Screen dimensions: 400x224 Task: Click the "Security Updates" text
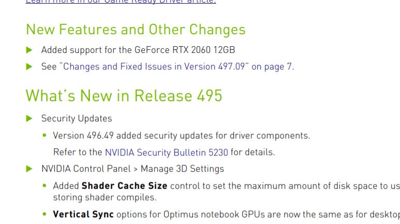tap(76, 119)
